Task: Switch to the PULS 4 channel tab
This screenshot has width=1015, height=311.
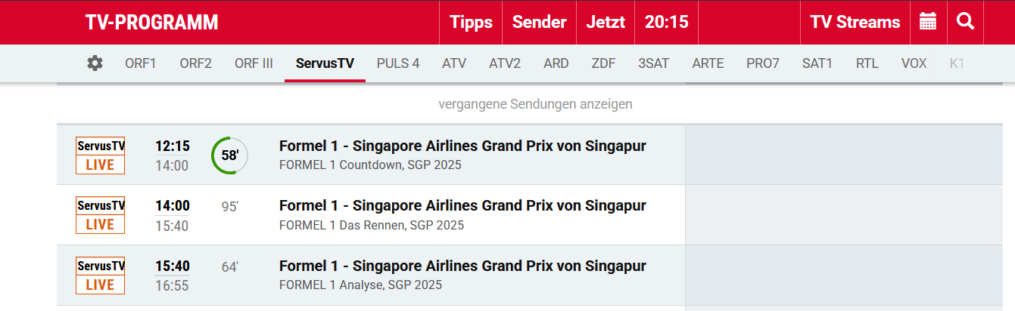Action: pyautogui.click(x=397, y=63)
